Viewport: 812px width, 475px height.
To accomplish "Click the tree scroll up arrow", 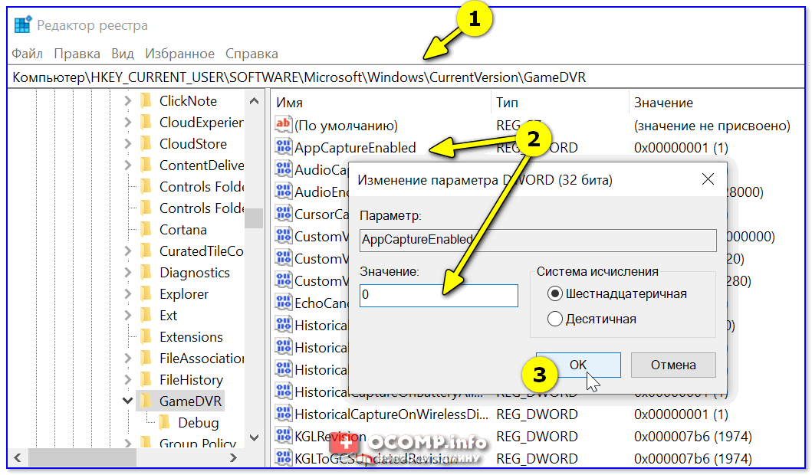I will coord(254,101).
